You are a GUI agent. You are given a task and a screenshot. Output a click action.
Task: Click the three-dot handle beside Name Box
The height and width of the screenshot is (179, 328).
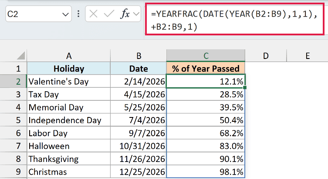[78, 14]
